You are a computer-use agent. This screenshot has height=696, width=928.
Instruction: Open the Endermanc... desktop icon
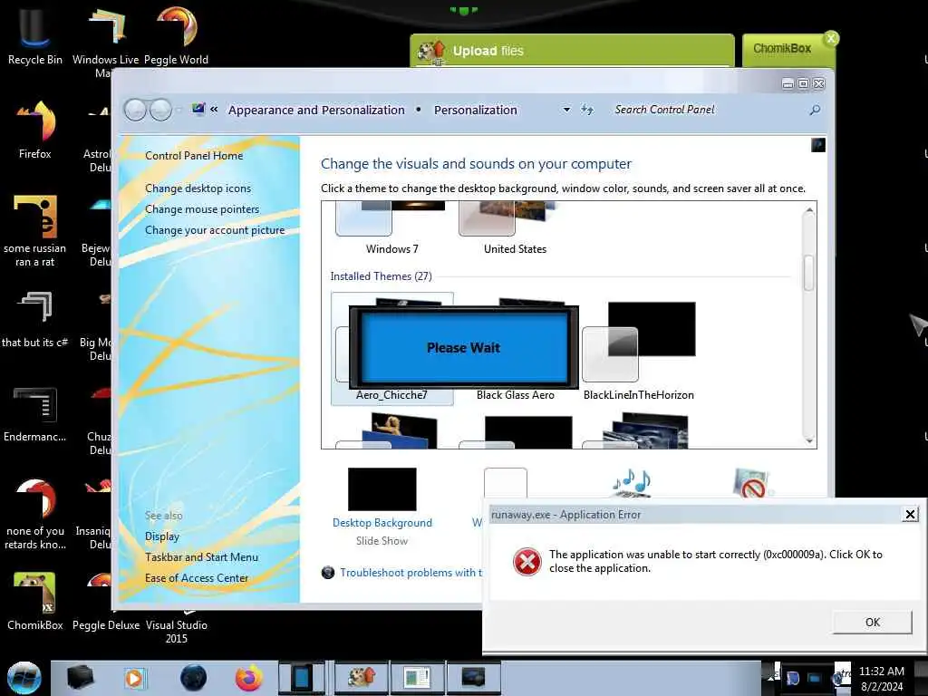34,413
